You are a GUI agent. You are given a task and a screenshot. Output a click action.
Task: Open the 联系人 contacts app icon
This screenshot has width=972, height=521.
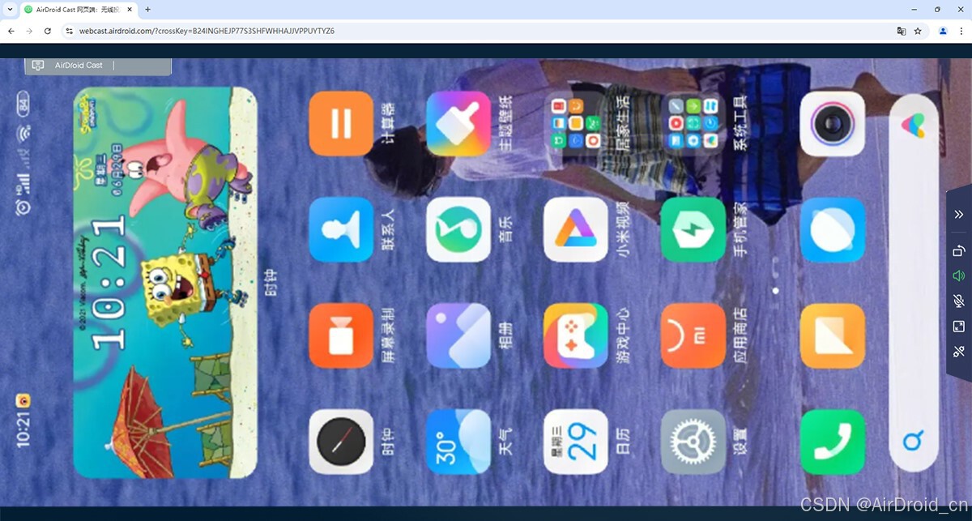[341, 229]
